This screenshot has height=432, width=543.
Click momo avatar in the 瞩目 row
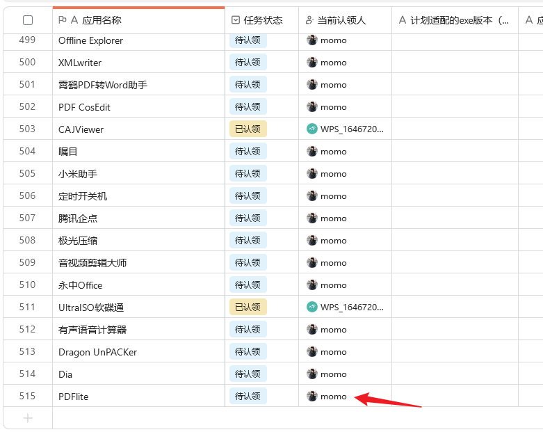[312, 152]
